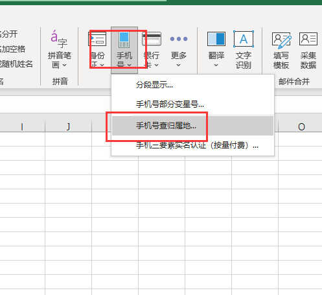The height and width of the screenshot is (295, 322).
Task: Expand the 翻译 dropdown chevron
Action: (216, 65)
